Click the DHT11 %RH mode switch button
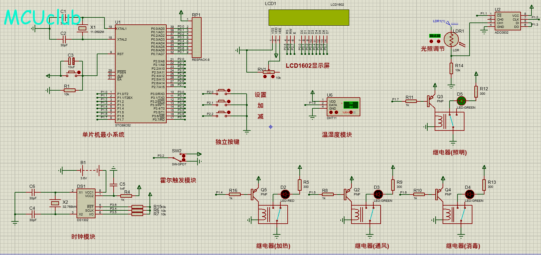 (x=351, y=112)
